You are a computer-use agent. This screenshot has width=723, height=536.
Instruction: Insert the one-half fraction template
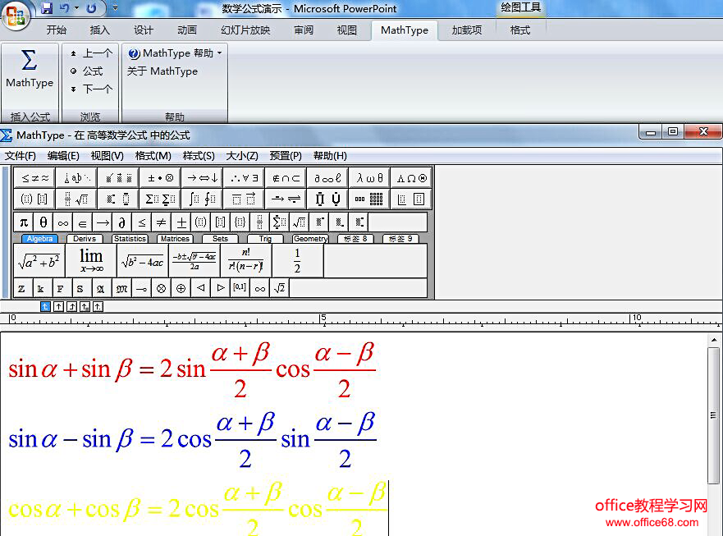(x=297, y=259)
